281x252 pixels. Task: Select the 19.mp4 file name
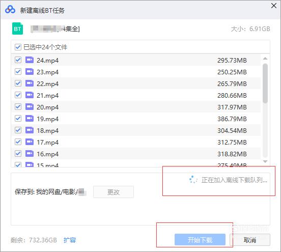point(48,119)
